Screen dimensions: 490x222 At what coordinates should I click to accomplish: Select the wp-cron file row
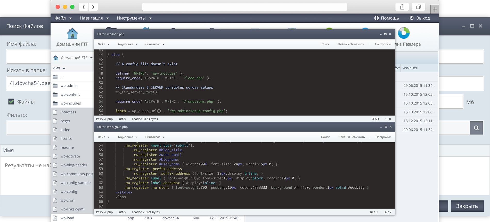[72, 200]
